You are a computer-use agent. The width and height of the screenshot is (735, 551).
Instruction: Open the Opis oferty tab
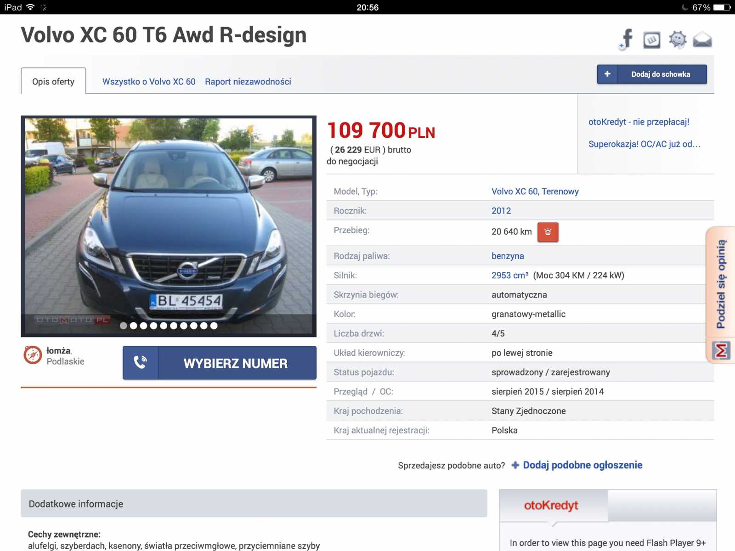[x=53, y=81]
